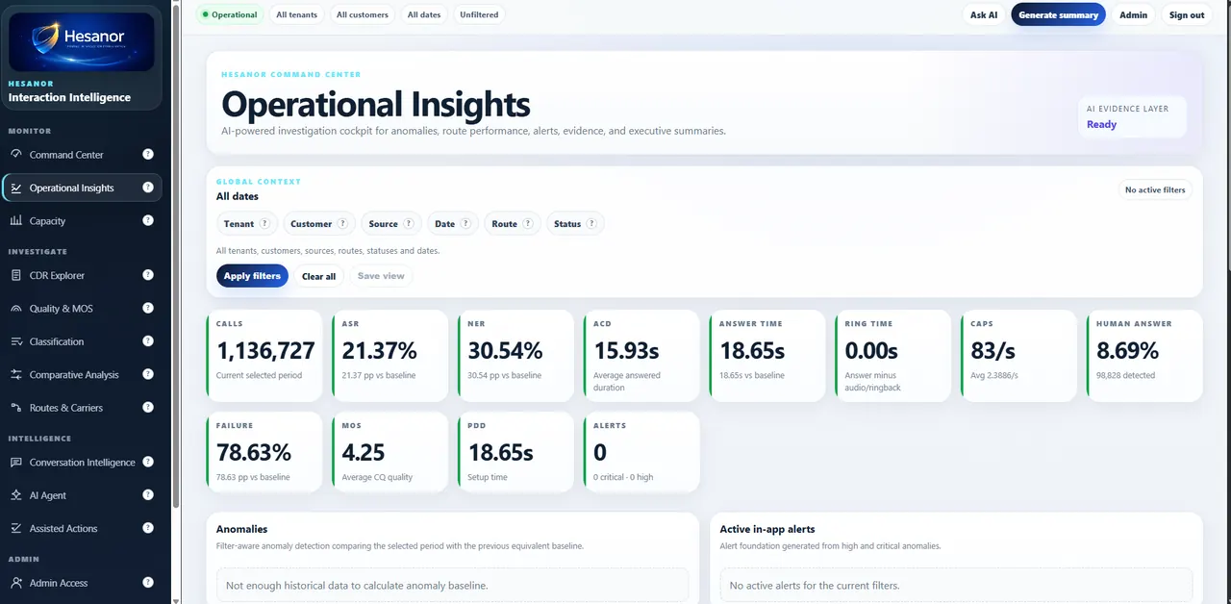Open the Route filter dropdown

point(513,224)
